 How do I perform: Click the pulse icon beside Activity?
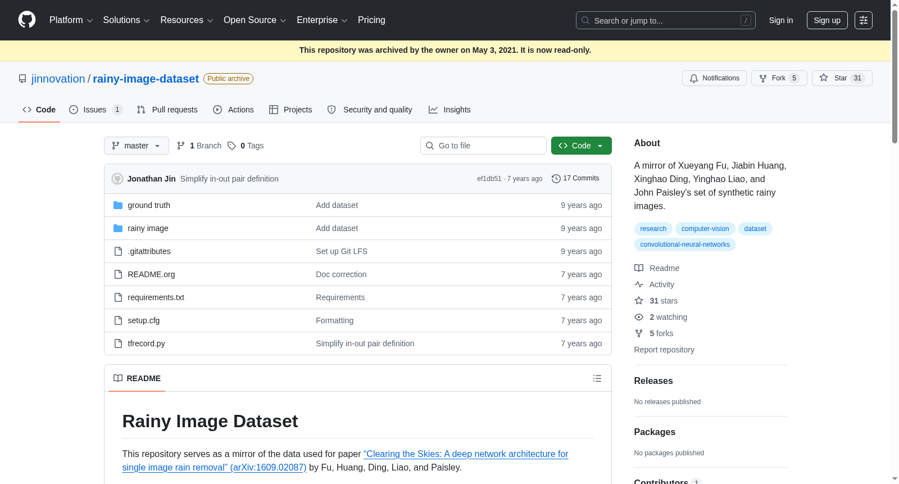639,284
